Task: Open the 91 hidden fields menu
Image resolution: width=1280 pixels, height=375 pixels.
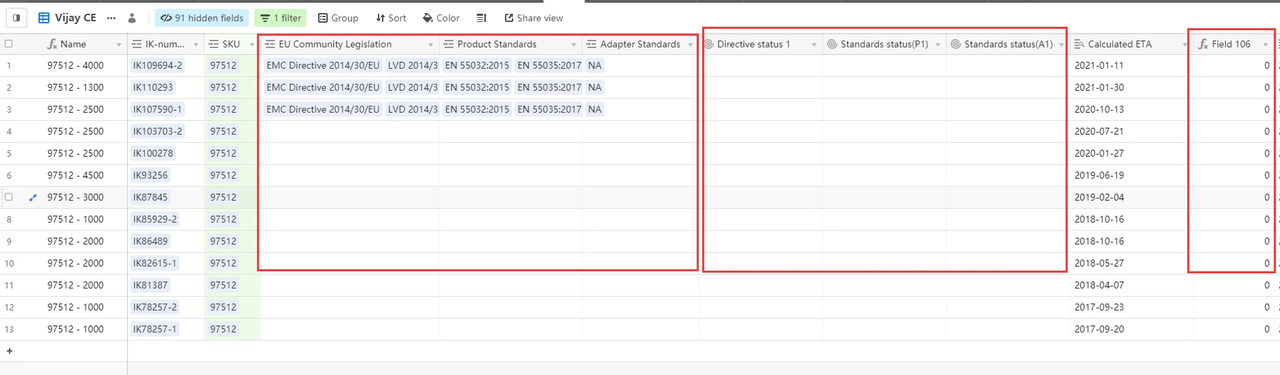Action: coord(201,18)
